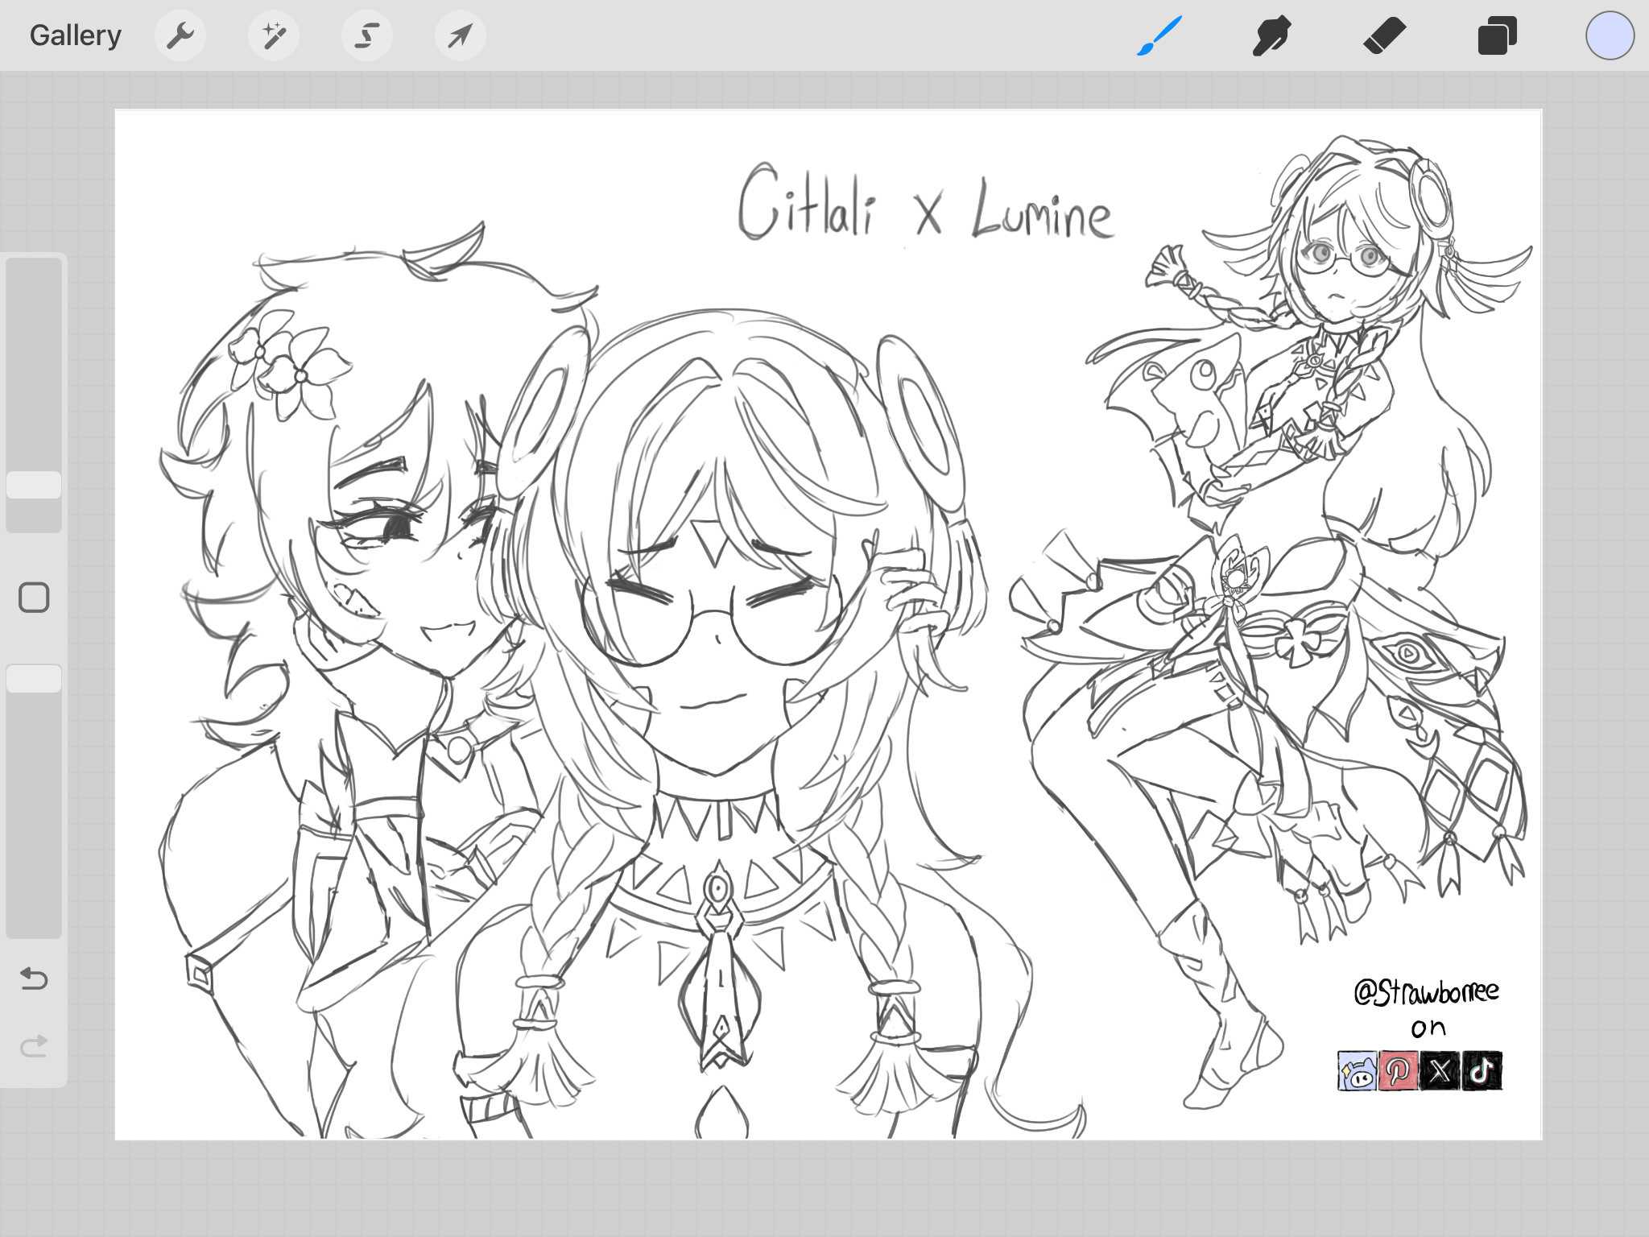Adjust the brush size slider handle
The width and height of the screenshot is (1649, 1237).
tap(34, 485)
